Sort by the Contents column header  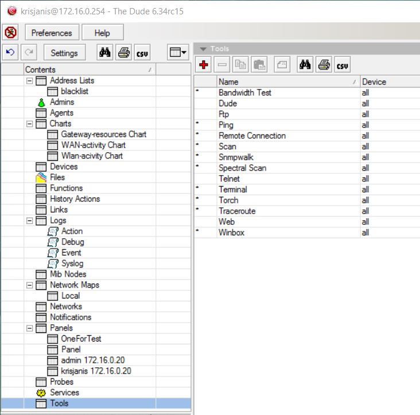pos(90,69)
